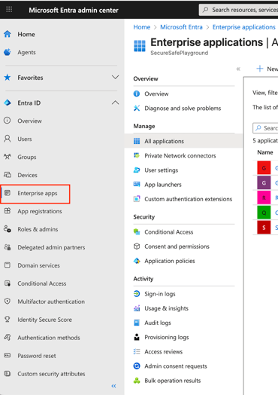
Task: Expand the Favorites section chevron
Action: (x=115, y=77)
